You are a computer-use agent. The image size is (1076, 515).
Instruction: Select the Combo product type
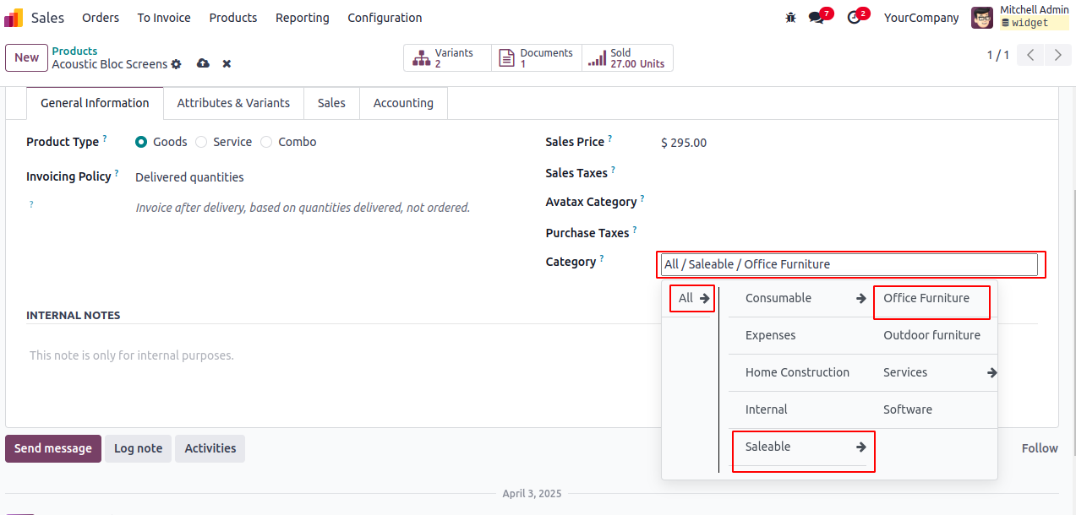pyautogui.click(x=266, y=142)
